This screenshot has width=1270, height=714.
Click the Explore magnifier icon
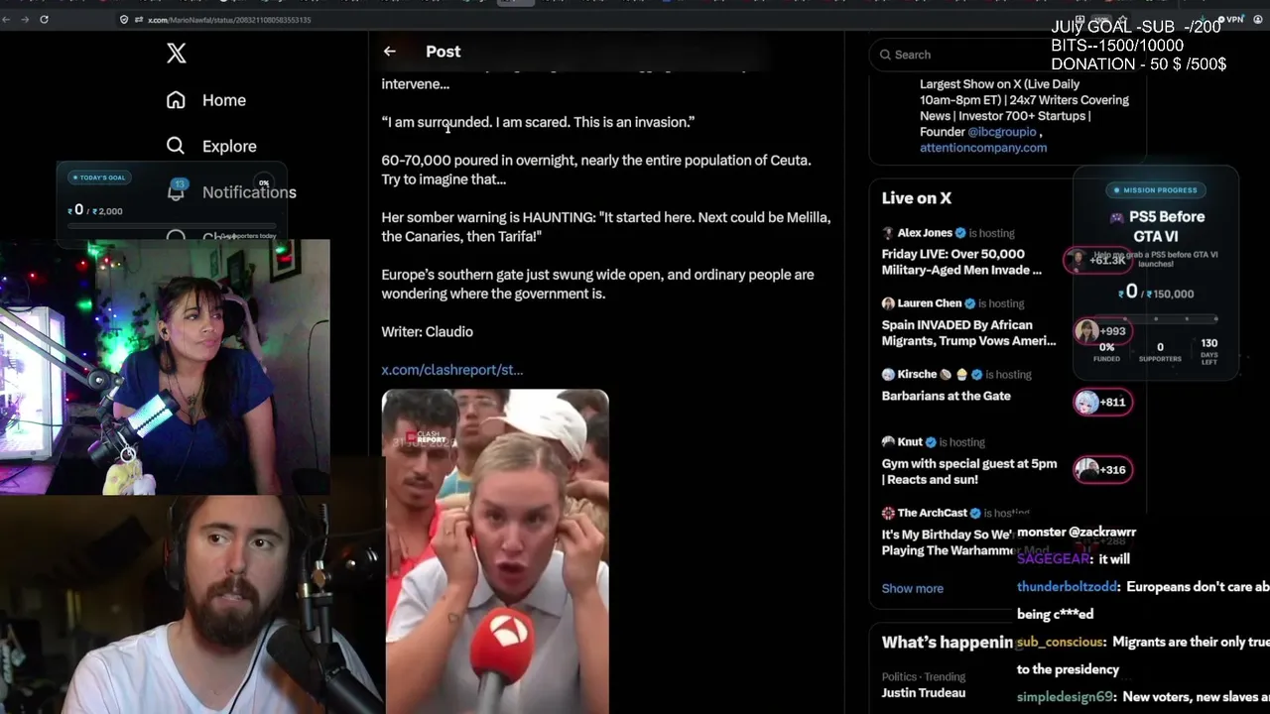176,146
